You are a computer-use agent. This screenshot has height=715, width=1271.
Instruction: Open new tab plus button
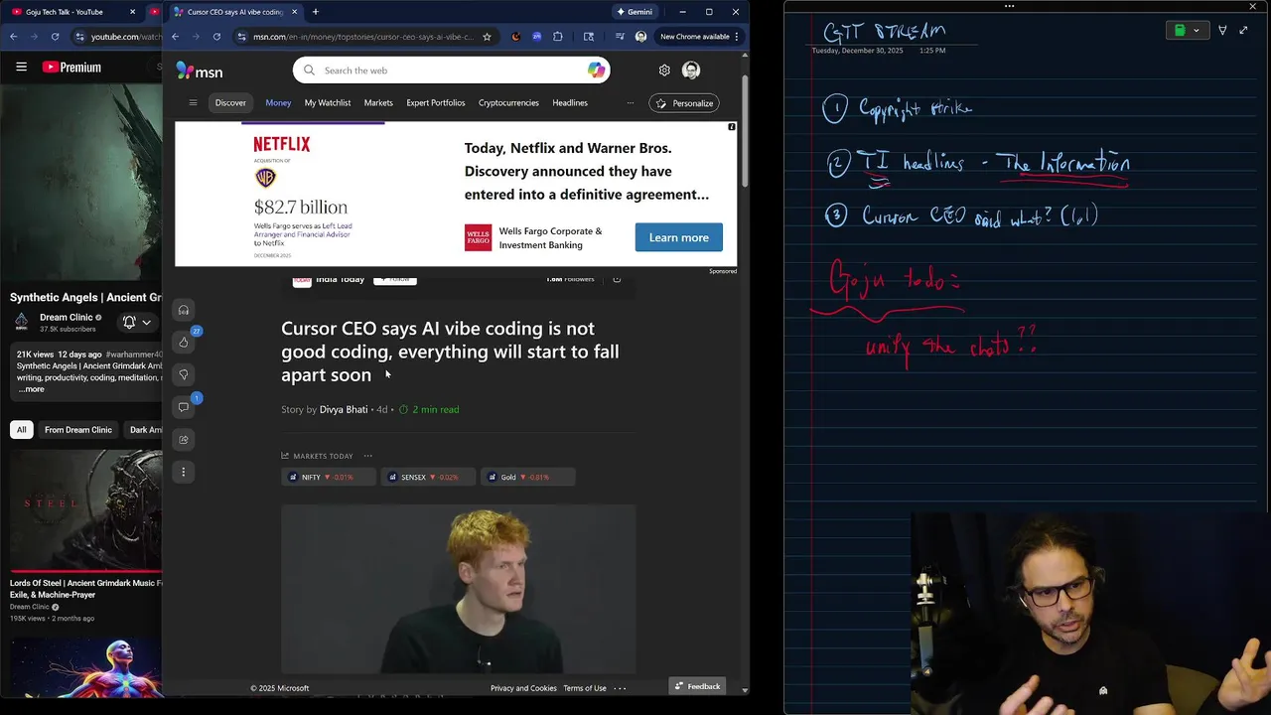316,12
